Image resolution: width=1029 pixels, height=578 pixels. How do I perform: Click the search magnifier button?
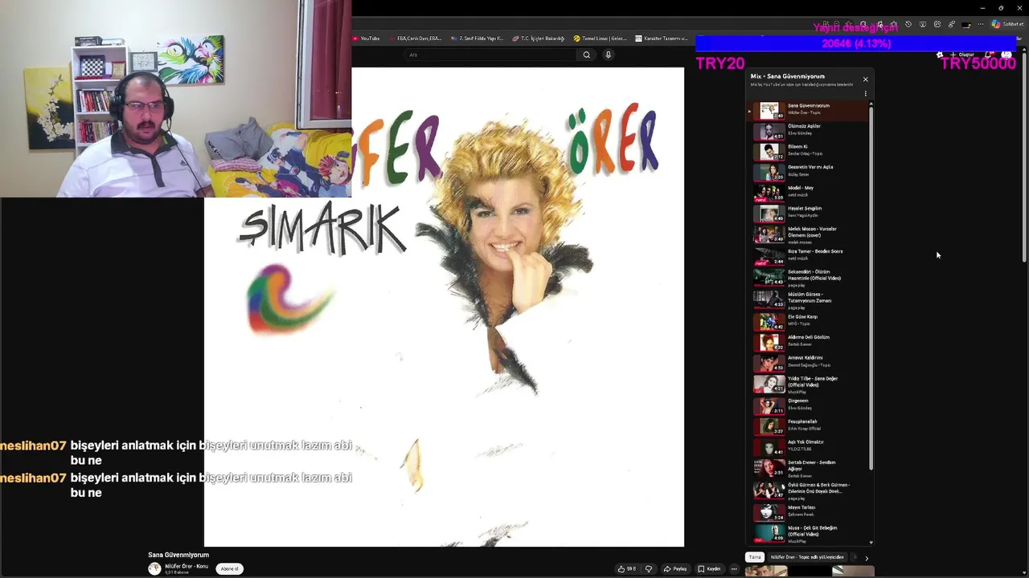pyautogui.click(x=587, y=55)
